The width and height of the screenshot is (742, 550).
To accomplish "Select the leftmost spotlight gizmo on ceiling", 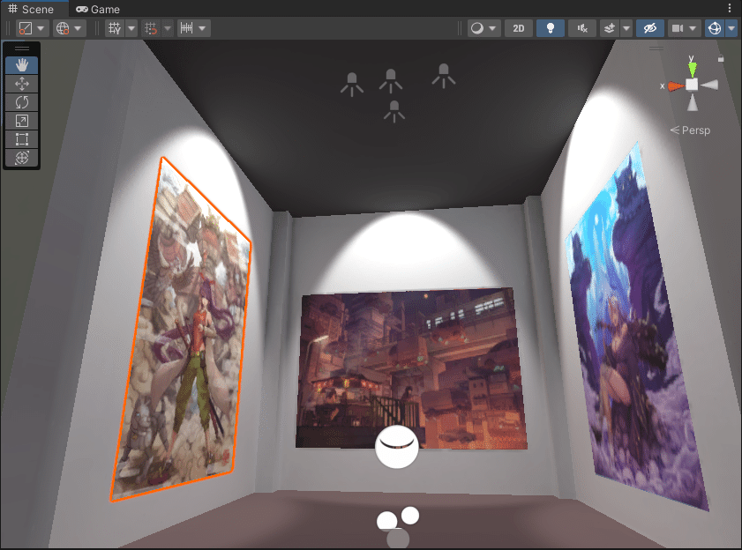I will pos(352,85).
